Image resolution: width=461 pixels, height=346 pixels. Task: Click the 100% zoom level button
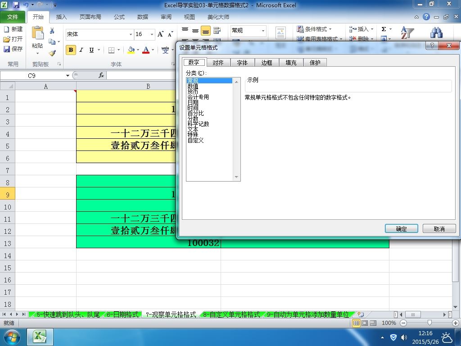pyautogui.click(x=389, y=323)
